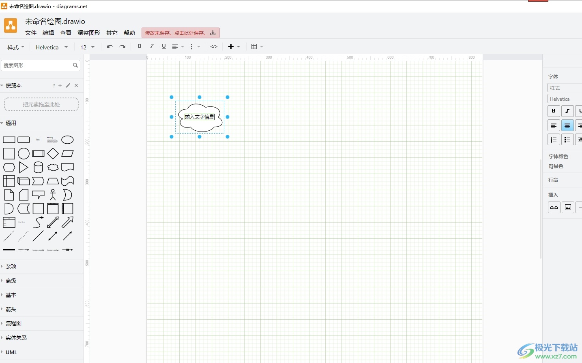Click the scratchpad add plus icon
Image resolution: width=582 pixels, height=363 pixels.
pyautogui.click(x=60, y=85)
